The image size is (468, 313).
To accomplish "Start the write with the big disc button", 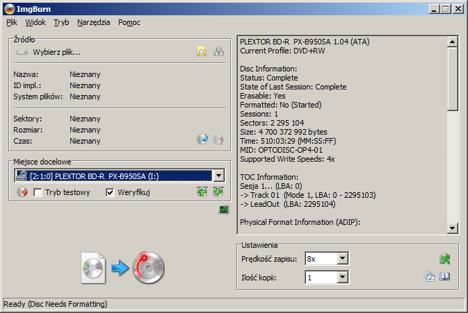I will [148, 267].
